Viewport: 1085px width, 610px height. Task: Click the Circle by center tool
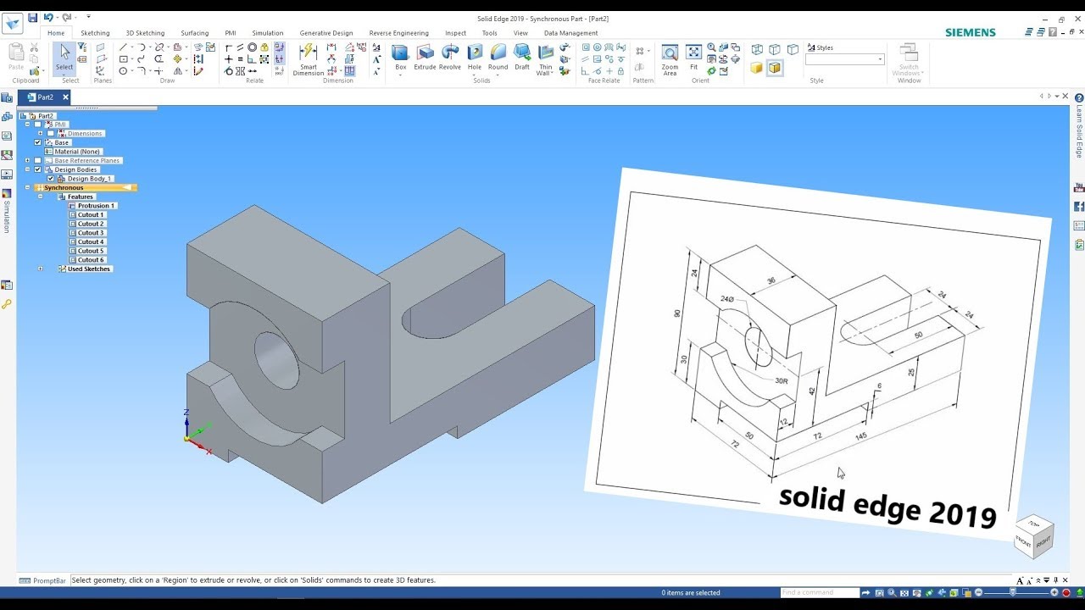coord(123,71)
